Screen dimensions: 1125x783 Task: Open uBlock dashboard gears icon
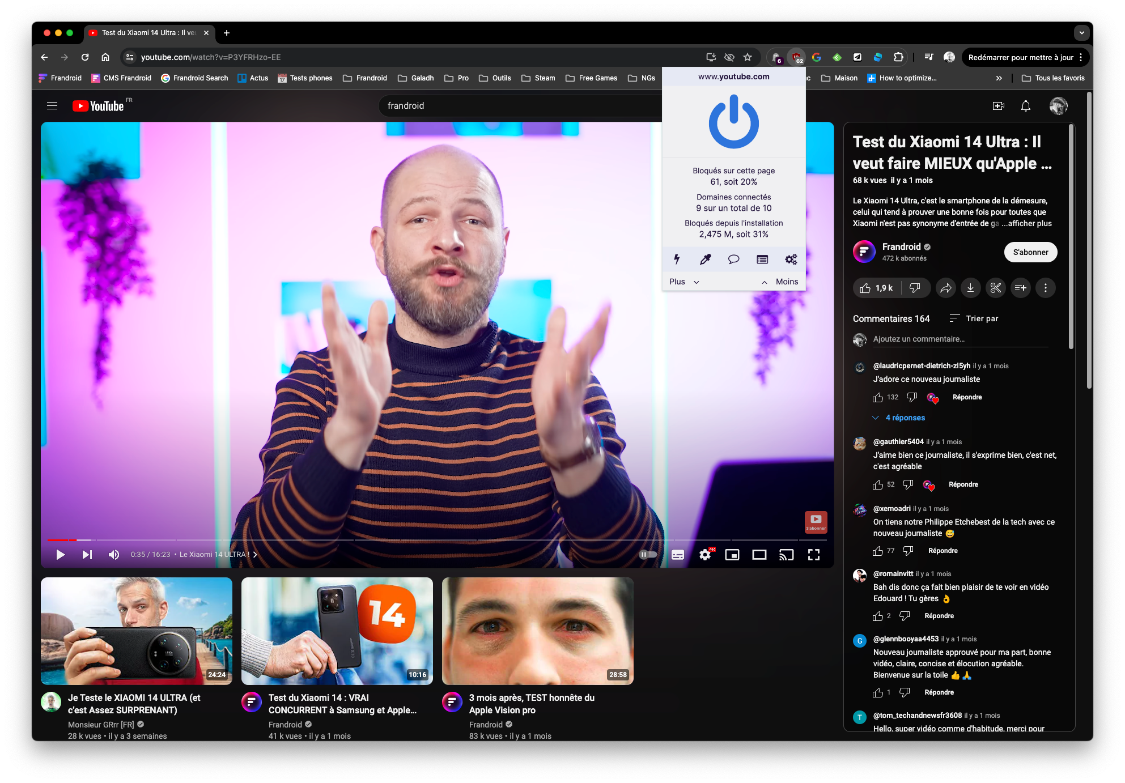791,259
